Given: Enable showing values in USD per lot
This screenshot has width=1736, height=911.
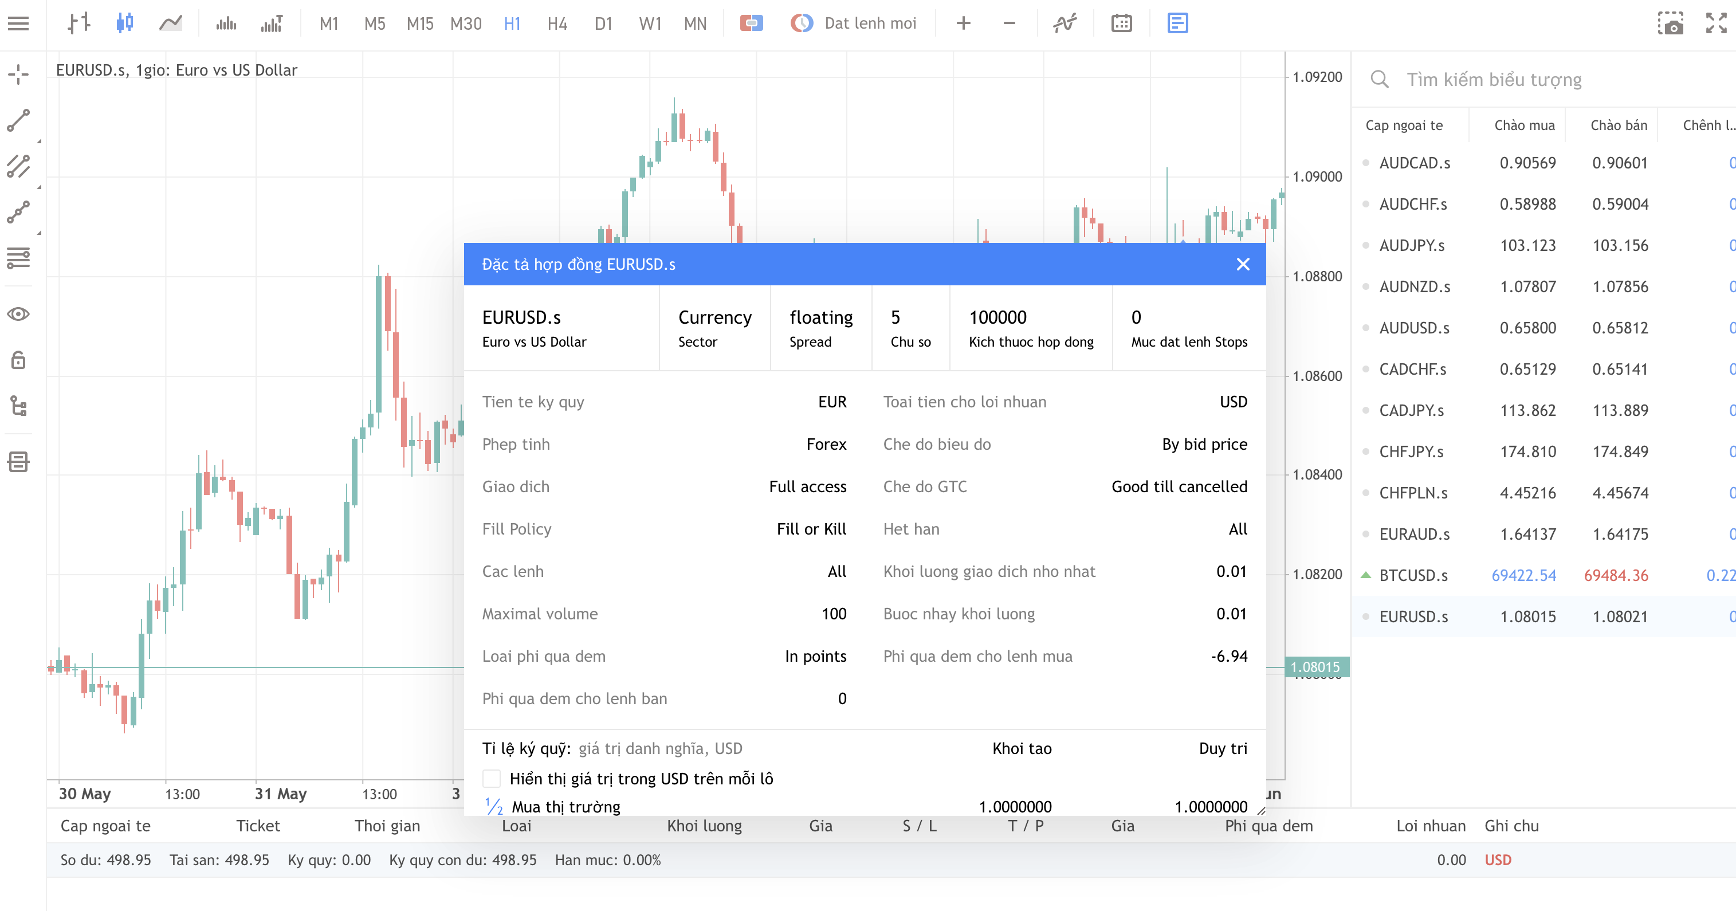Looking at the screenshot, I should [x=492, y=778].
